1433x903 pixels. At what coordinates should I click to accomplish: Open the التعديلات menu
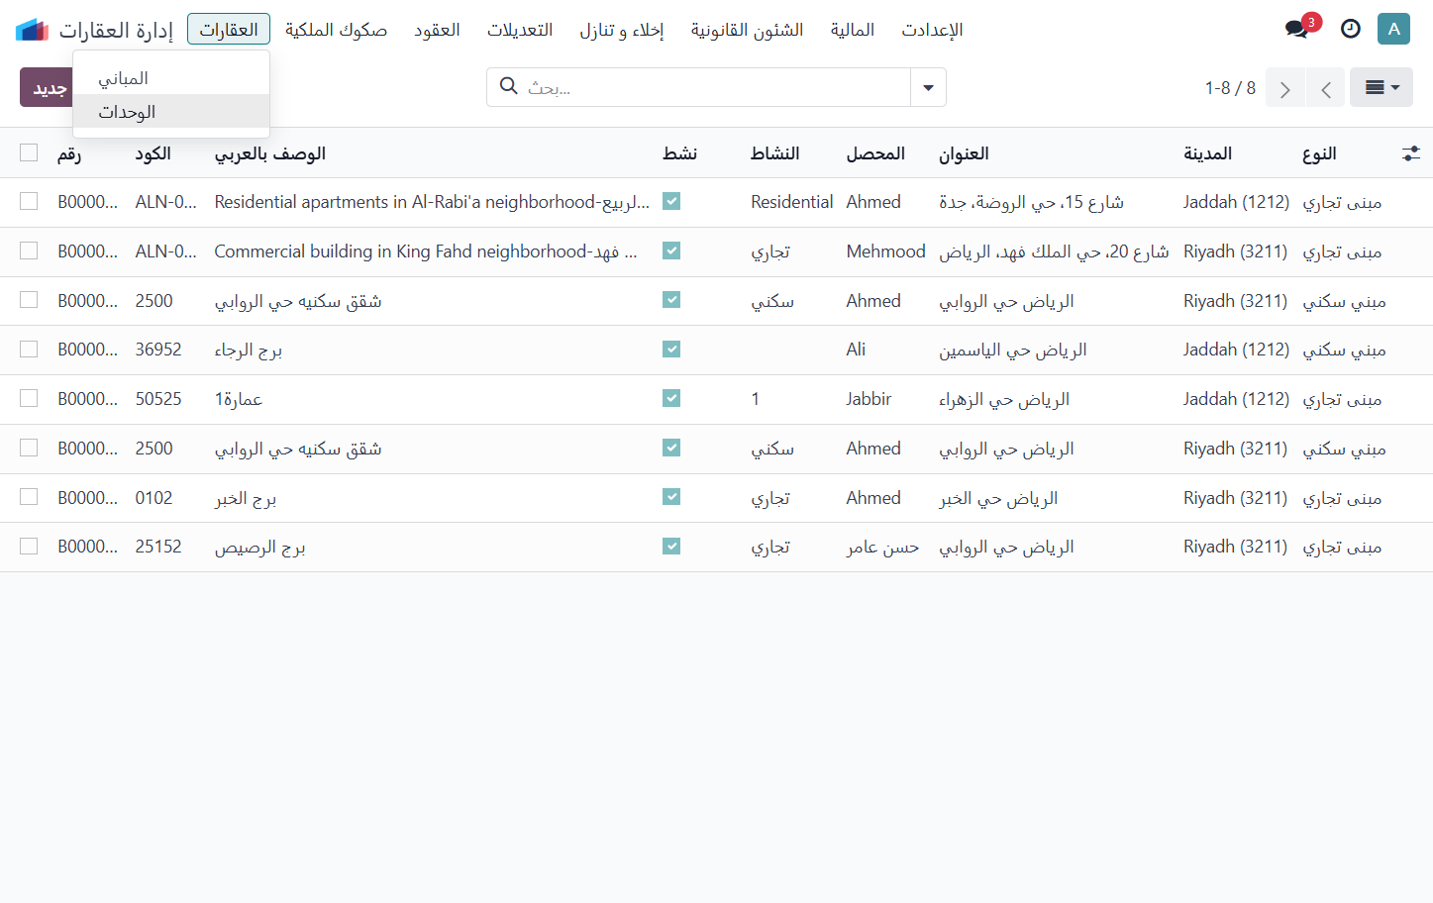tap(520, 30)
